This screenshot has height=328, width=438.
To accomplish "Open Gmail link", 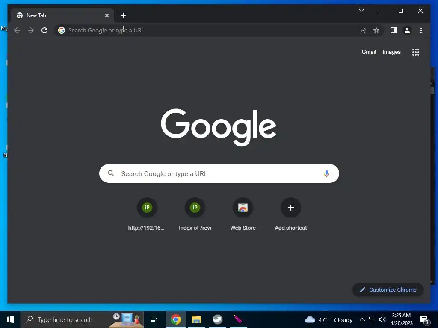I will 369,52.
